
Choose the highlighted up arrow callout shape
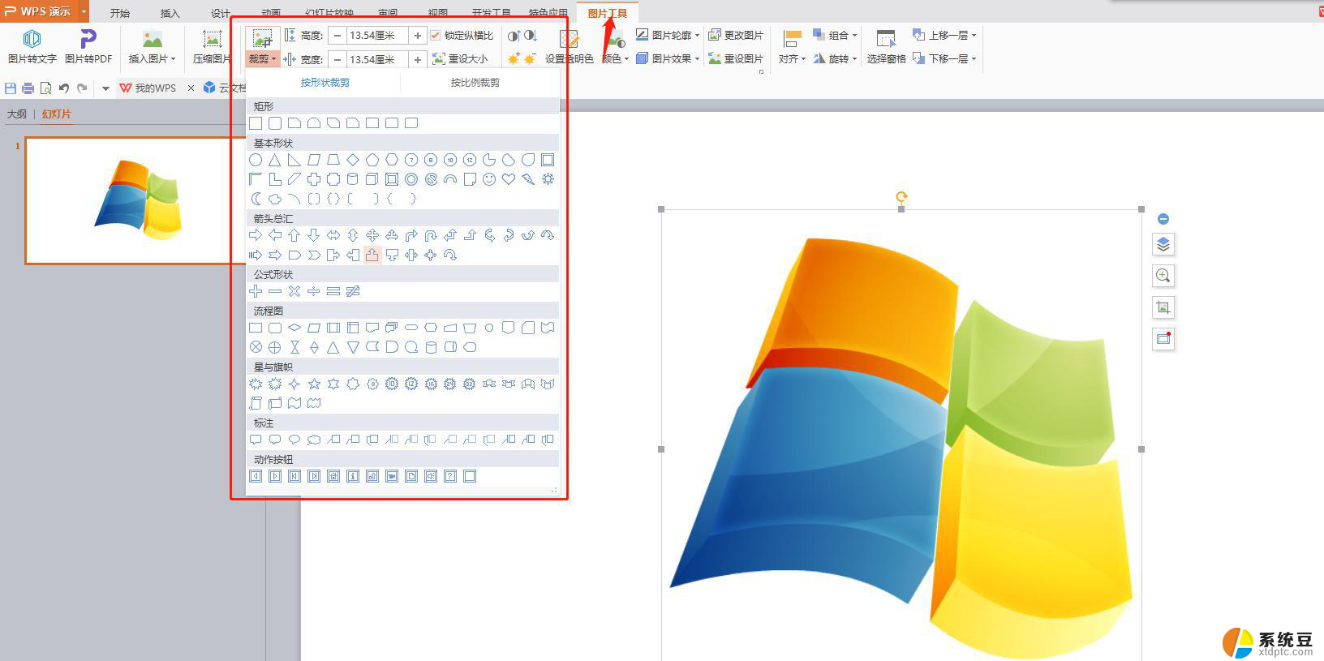click(372, 255)
